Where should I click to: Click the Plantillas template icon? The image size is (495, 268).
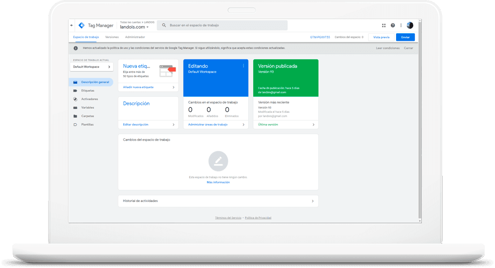75,125
